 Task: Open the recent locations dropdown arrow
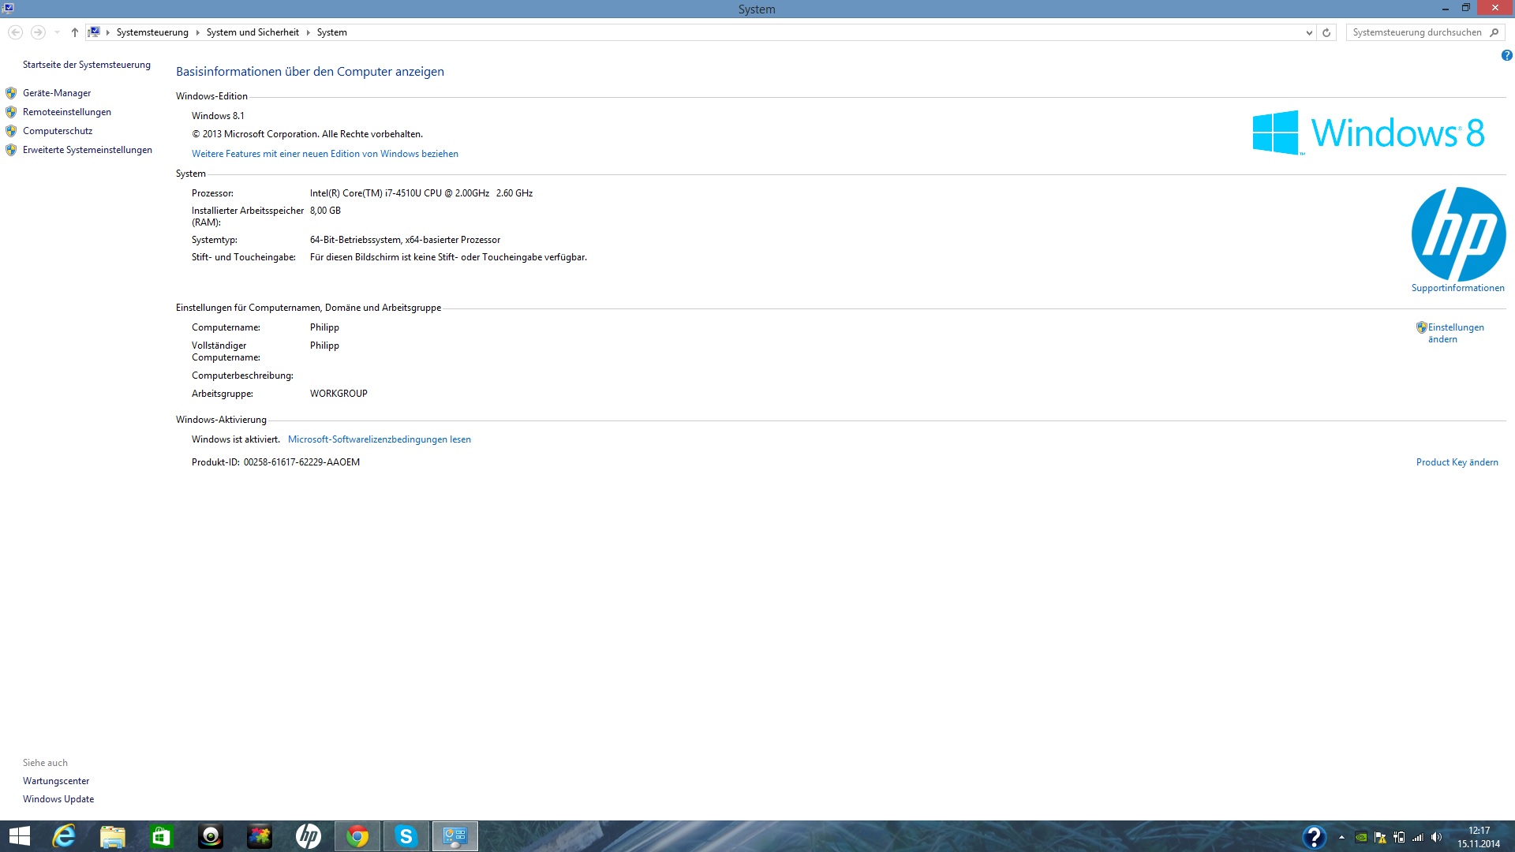57,32
